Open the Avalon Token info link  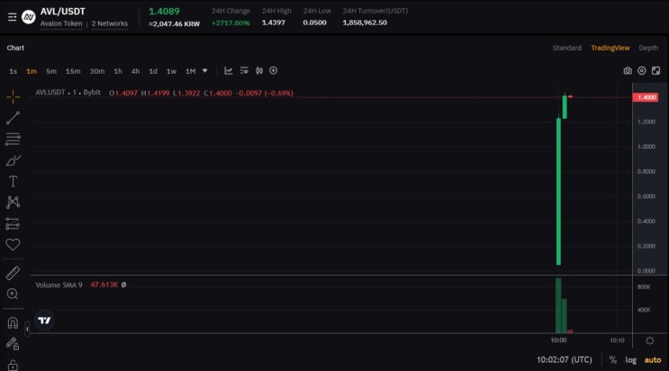(x=61, y=23)
